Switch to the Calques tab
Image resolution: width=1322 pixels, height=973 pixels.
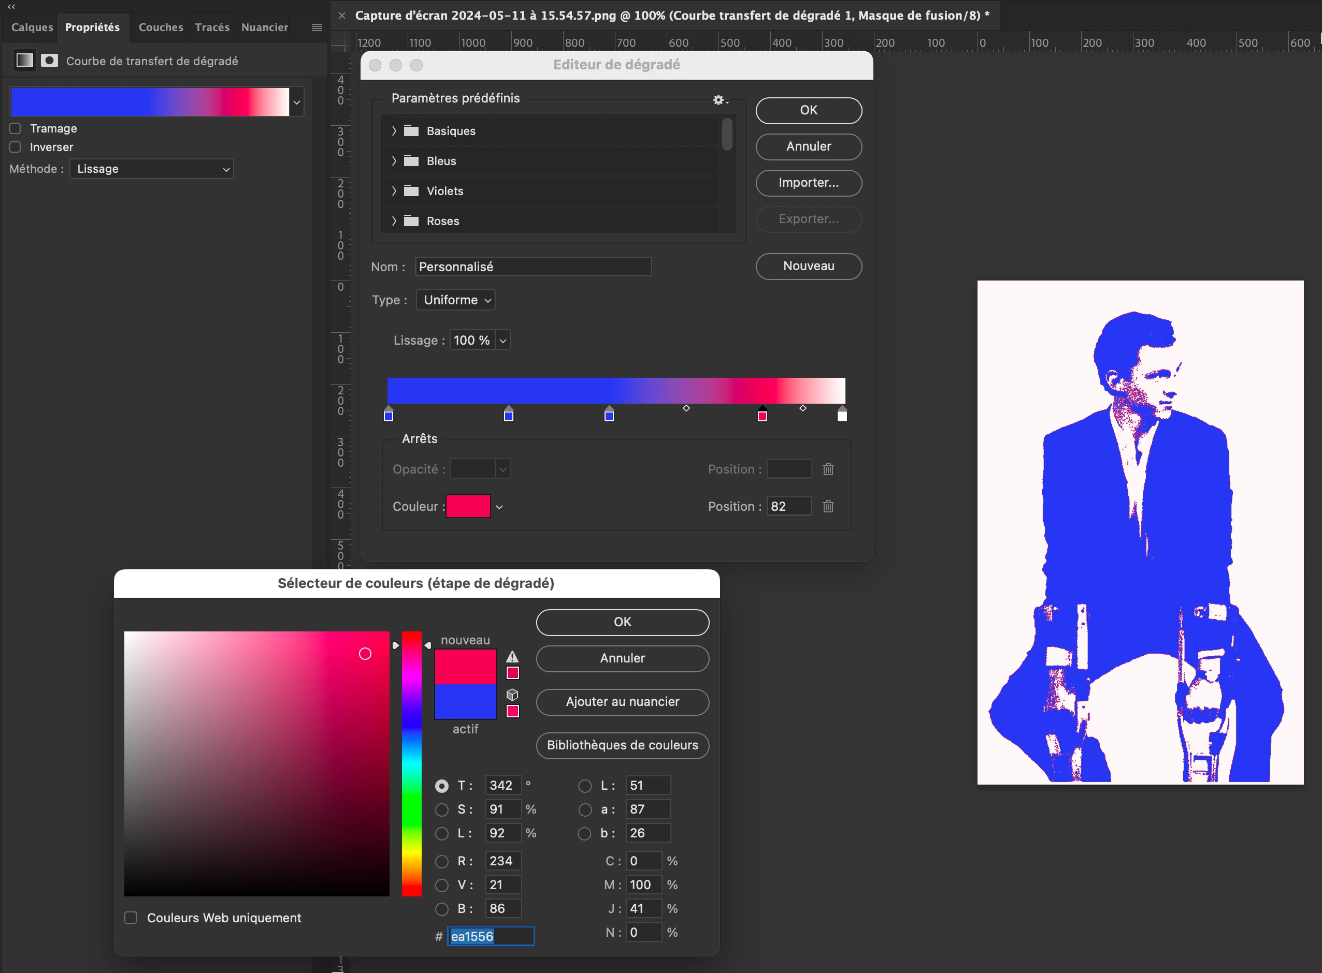[32, 27]
